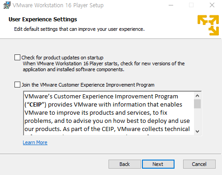Continue setup with the Next button
This screenshot has width=222, height=175.
click(158, 164)
